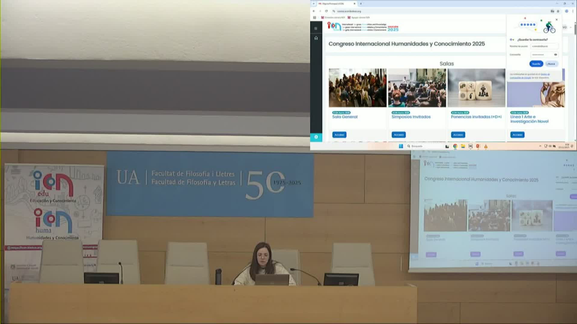Screen dimensions: 577x324
Task: Click Acceso under Ponencias invitadas
Action: (x=458, y=135)
